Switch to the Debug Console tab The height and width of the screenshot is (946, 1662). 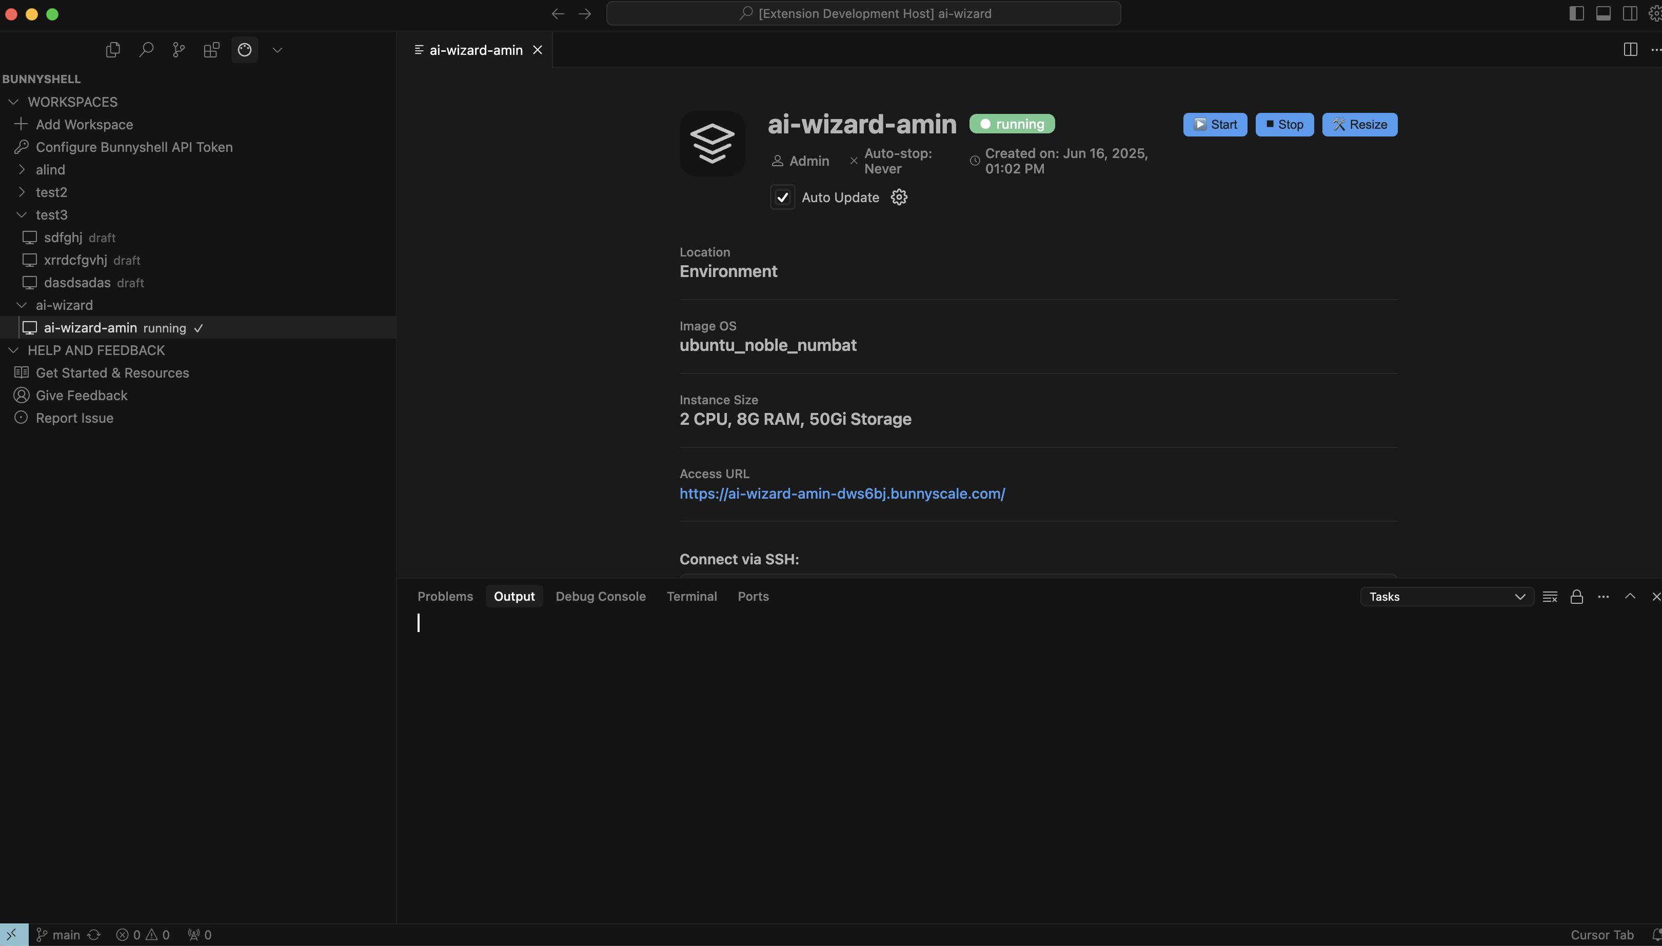click(600, 597)
